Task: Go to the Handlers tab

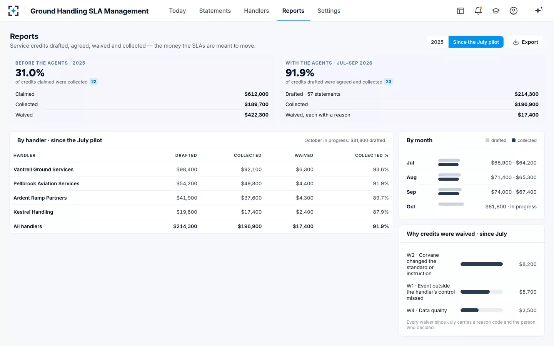Action: (257, 11)
